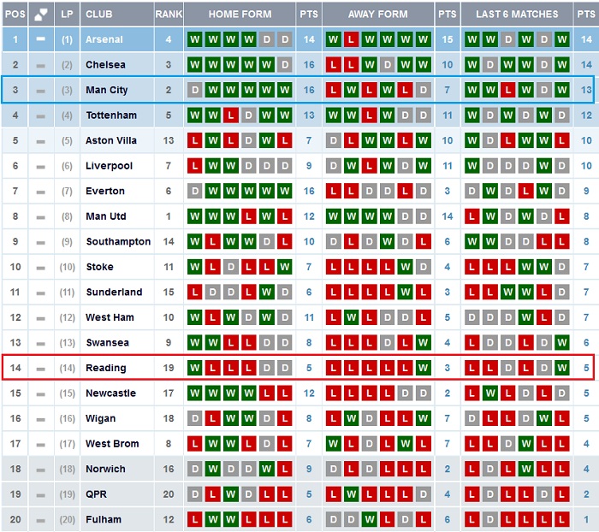
Task: Click the HOME FORM column header
Action: click(x=240, y=15)
